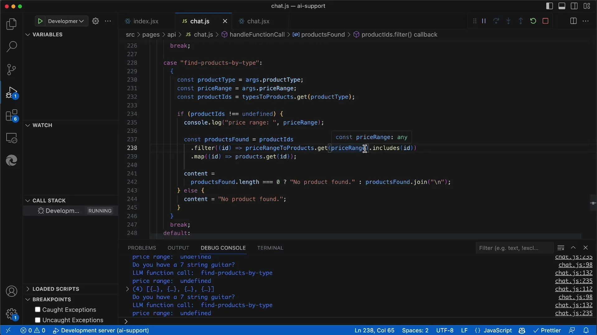Click the remote window status button
The image size is (597, 335).
[8, 330]
